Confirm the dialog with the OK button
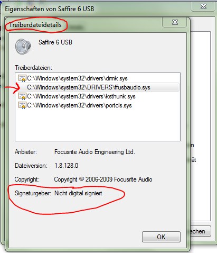The width and height of the screenshot is (217, 253). (161, 237)
